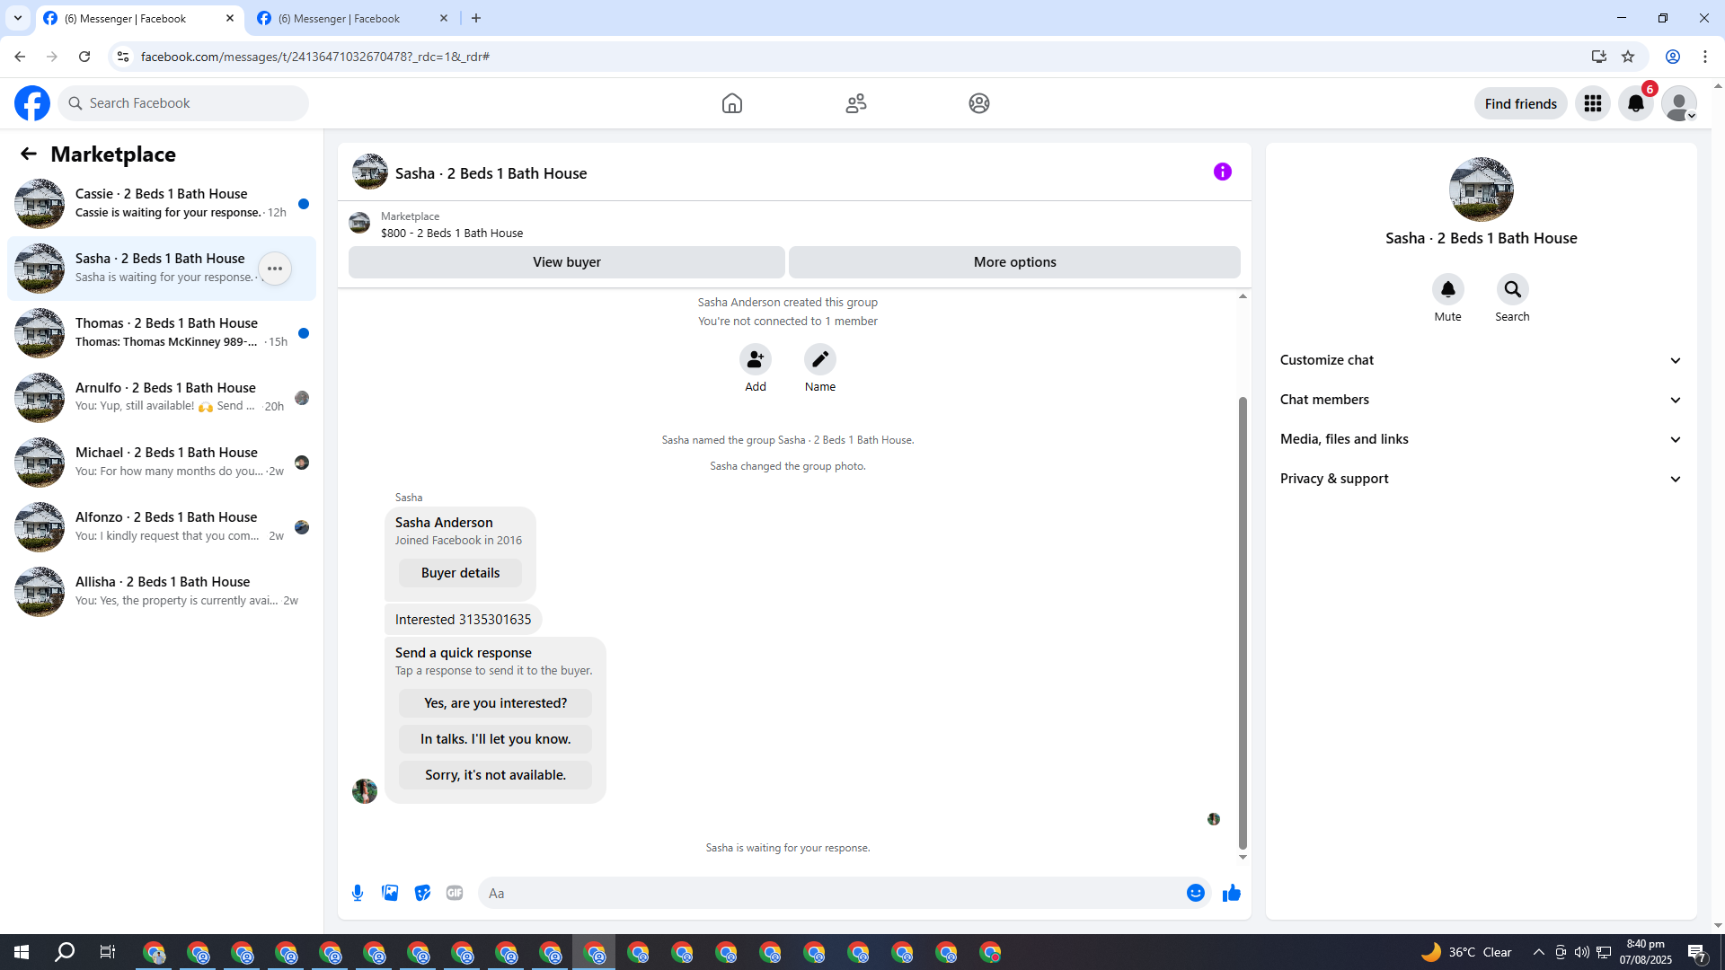
Task: Open taskbar volume control
Action: point(1582,952)
